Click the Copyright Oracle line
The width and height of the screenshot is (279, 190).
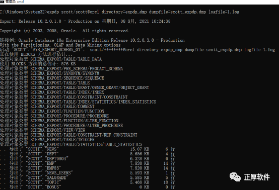click(64, 31)
